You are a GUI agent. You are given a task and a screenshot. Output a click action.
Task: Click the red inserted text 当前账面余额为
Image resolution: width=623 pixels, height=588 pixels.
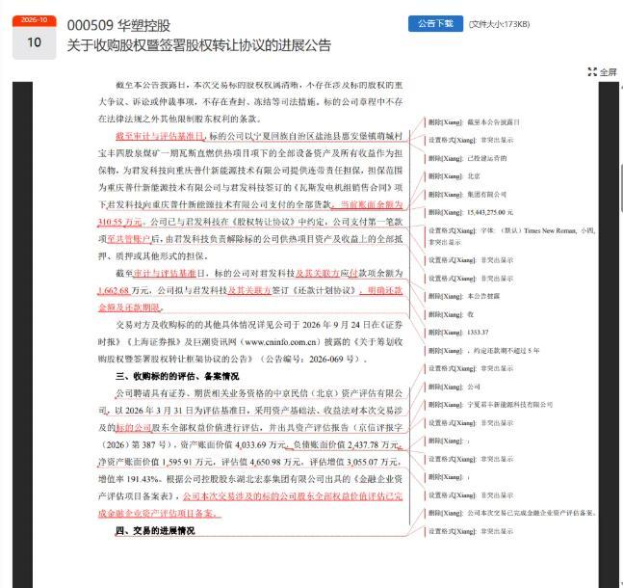[x=372, y=204]
